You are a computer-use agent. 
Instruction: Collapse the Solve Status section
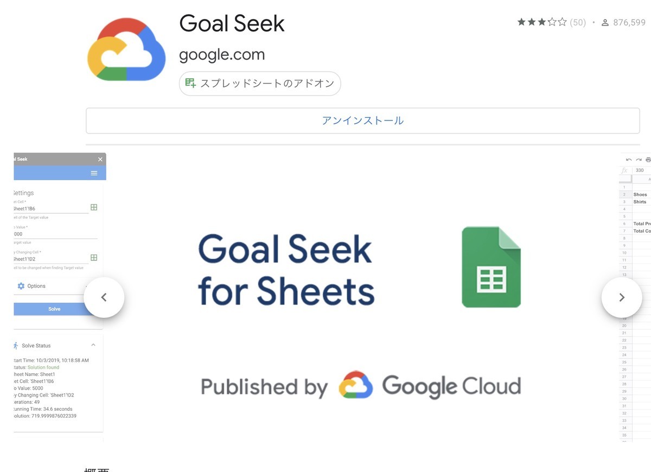93,345
